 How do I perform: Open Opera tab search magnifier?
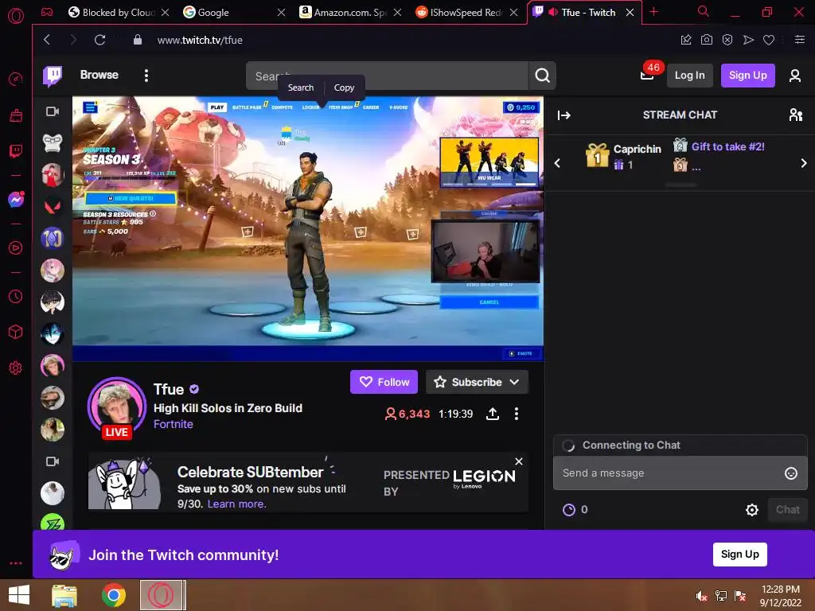(703, 11)
